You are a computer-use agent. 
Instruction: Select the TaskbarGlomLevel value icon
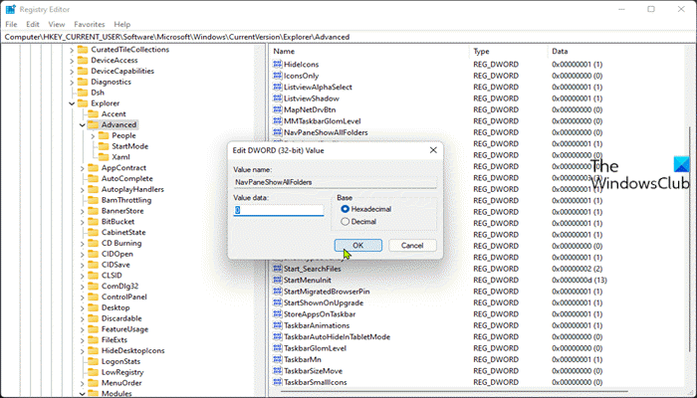(278, 348)
